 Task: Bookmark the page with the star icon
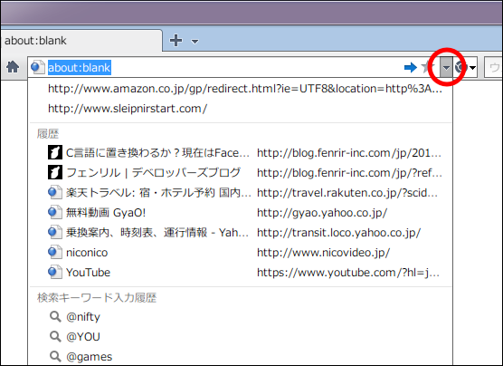(x=427, y=67)
